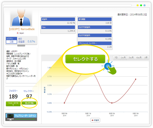153x128 pixels.
Task: Click the Japan flag icon
Action: coord(18,33)
